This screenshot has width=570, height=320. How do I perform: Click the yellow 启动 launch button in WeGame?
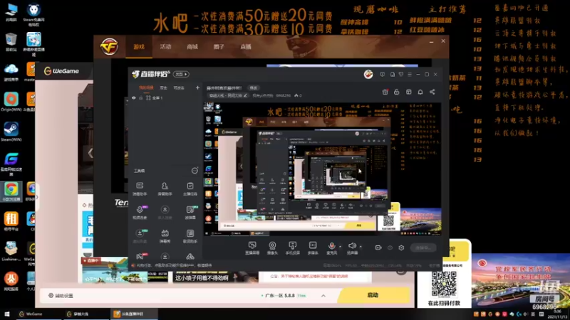373,295
